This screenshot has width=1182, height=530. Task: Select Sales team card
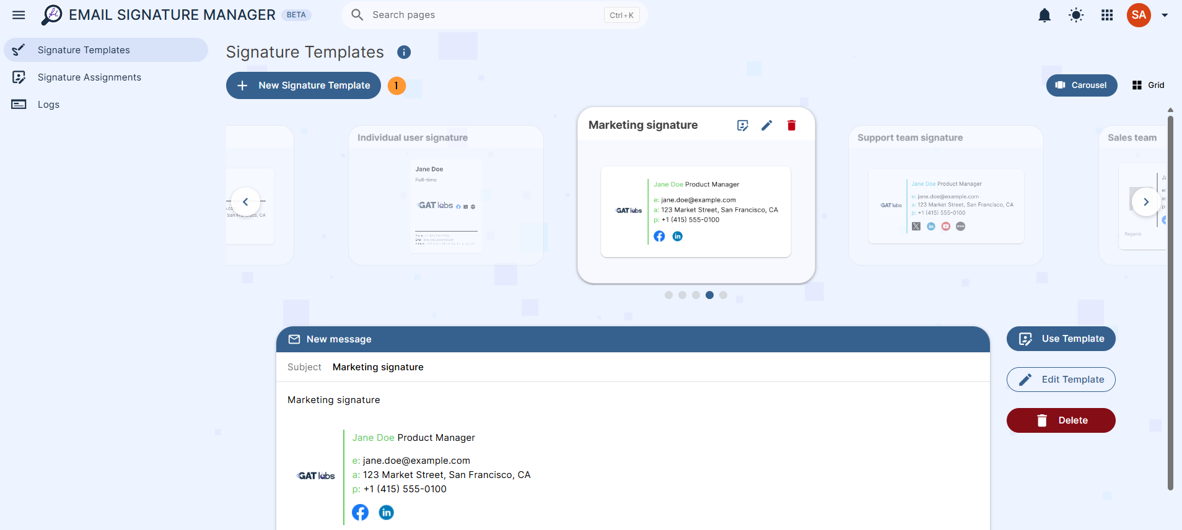pyautogui.click(x=1132, y=196)
